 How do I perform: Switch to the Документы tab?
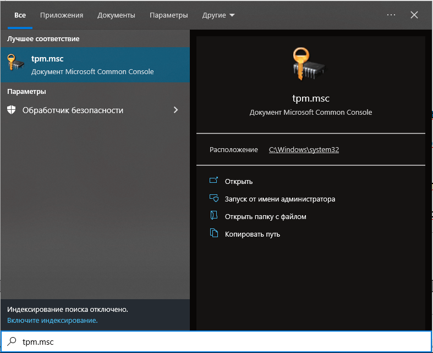click(x=116, y=15)
